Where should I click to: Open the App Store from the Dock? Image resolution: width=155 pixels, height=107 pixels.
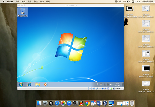tap(69, 103)
